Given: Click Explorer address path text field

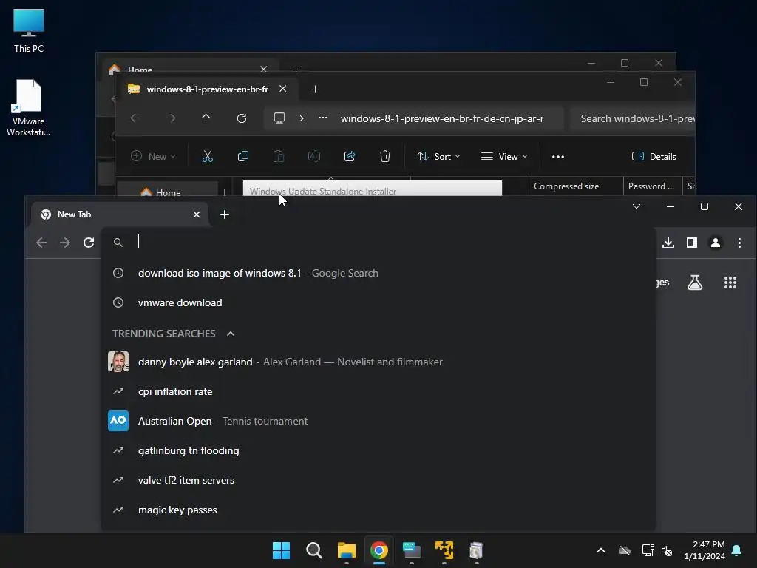Looking at the screenshot, I should point(442,118).
